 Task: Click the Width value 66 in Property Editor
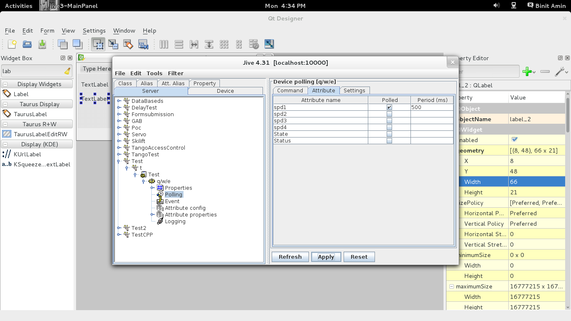(x=536, y=182)
